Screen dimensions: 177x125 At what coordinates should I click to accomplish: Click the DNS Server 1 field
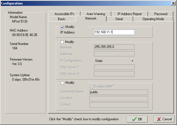click(114, 67)
